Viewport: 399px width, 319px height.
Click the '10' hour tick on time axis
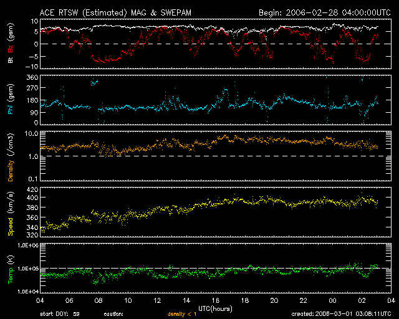point(128,301)
